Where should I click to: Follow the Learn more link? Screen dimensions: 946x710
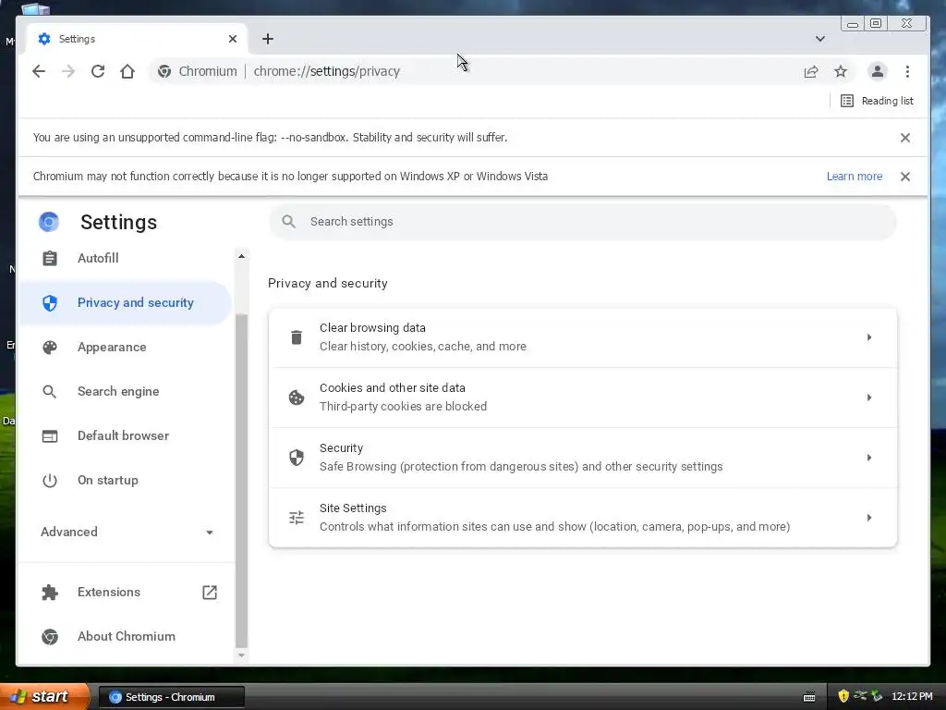855,177
